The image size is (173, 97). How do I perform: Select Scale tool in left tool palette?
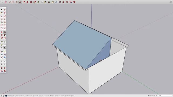pyautogui.click(x=2, y=38)
